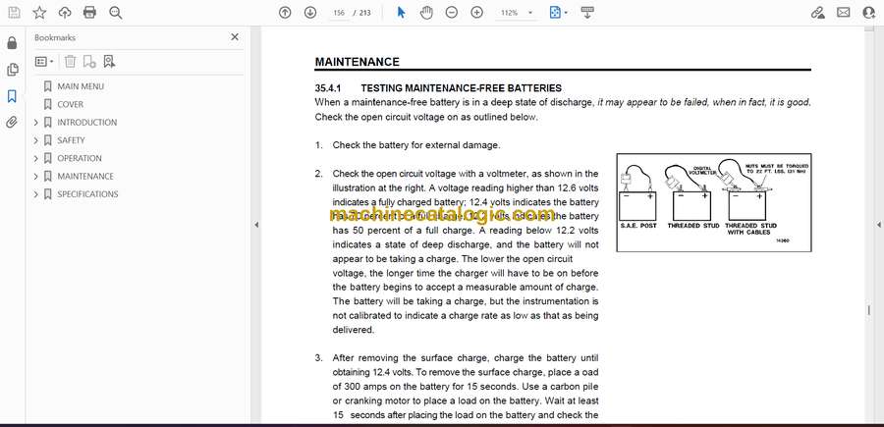The width and height of the screenshot is (884, 427).
Task: Click the vertical scrollbar thumb of the document
Action: click(869, 310)
